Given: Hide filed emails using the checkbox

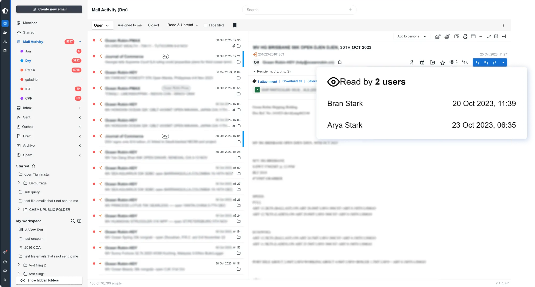Looking at the screenshot, I should pos(205,25).
